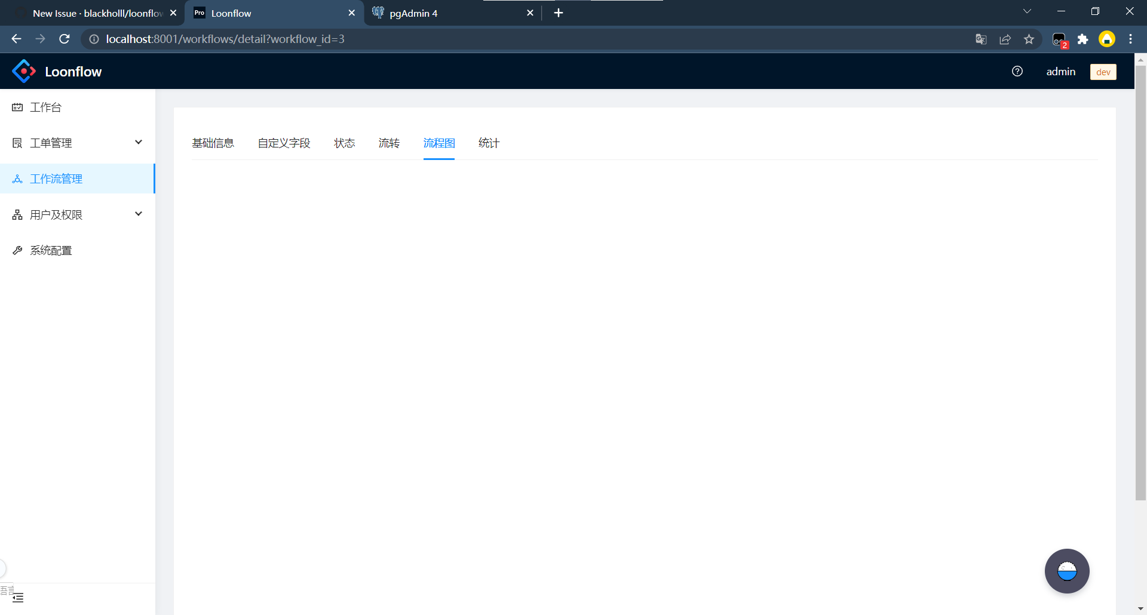The height and width of the screenshot is (615, 1147).
Task: Switch to the New Issue browser tab
Action: tap(91, 13)
